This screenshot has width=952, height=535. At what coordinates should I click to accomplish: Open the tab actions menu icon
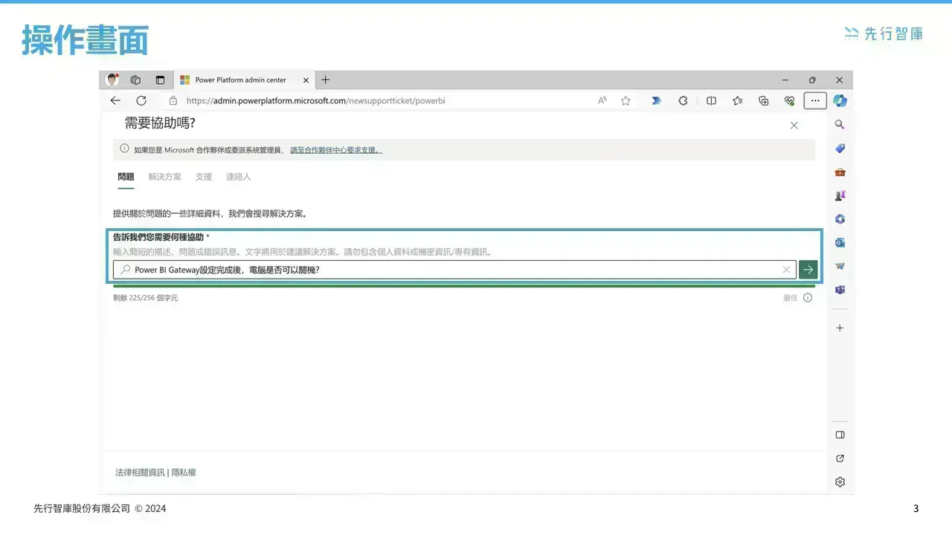(160, 80)
